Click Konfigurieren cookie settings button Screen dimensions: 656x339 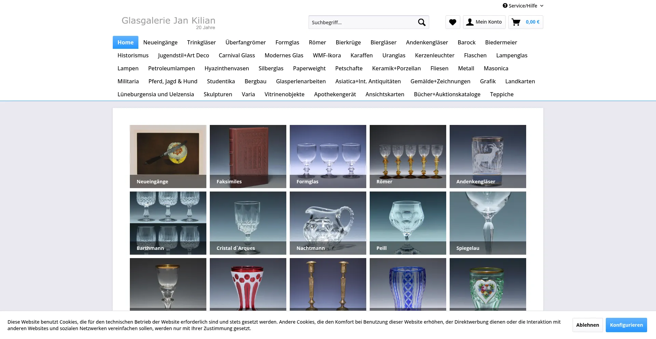click(x=626, y=325)
